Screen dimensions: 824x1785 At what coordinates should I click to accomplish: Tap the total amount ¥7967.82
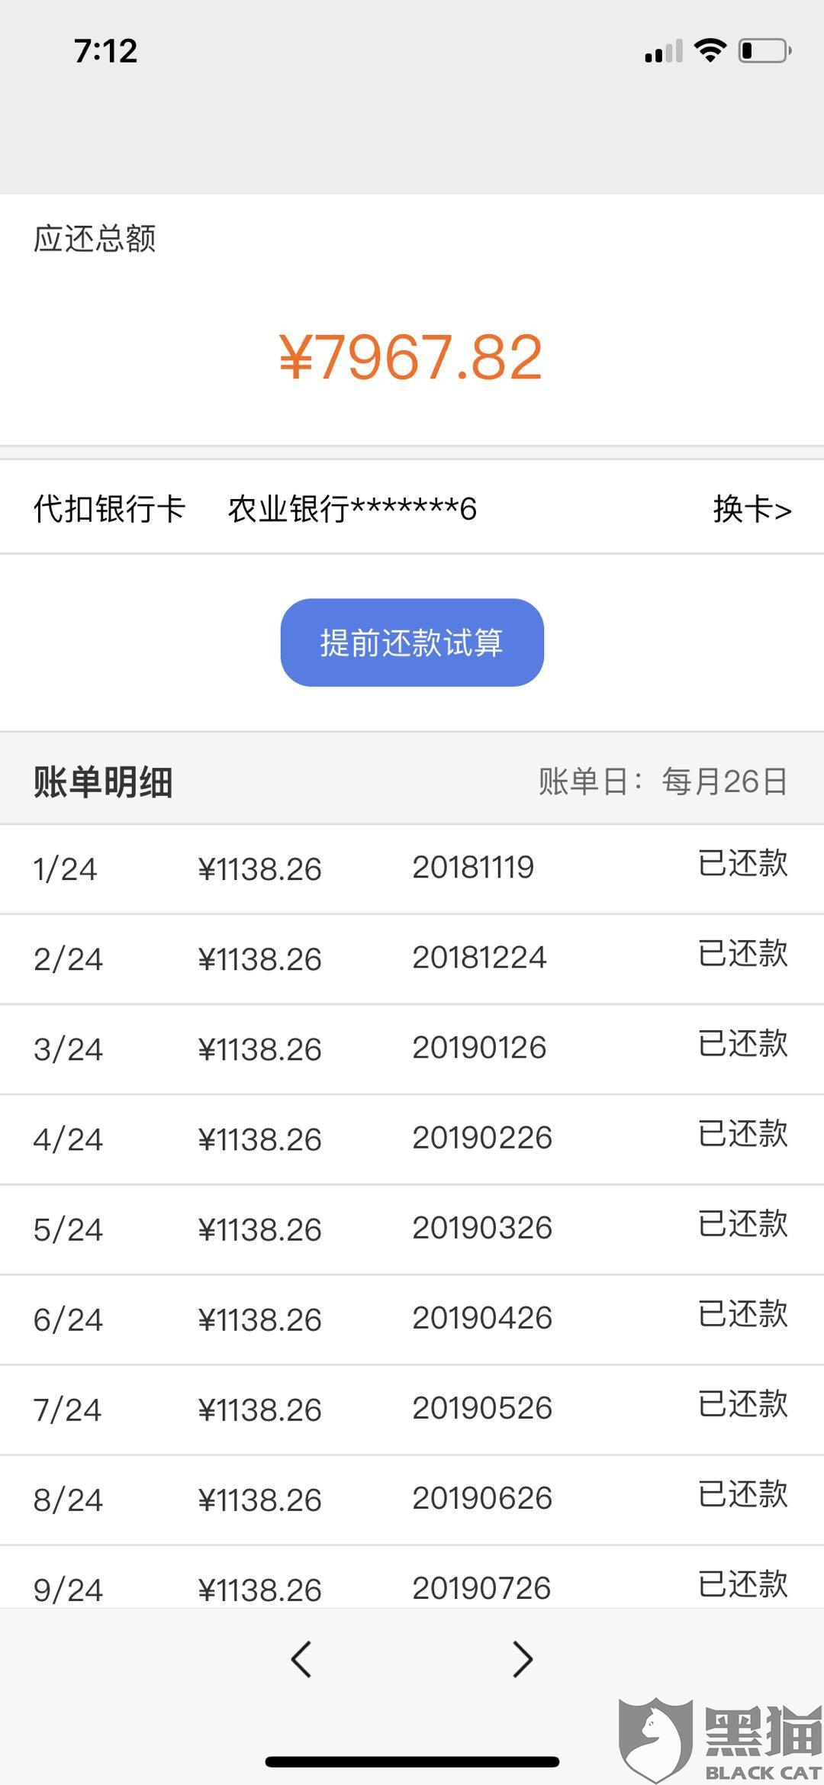click(x=410, y=357)
